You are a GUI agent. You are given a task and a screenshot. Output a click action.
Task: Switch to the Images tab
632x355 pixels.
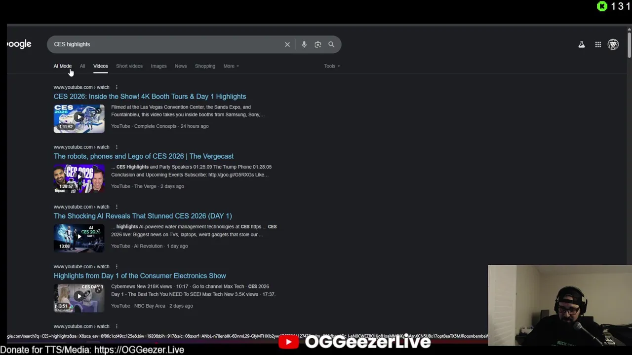pyautogui.click(x=158, y=66)
